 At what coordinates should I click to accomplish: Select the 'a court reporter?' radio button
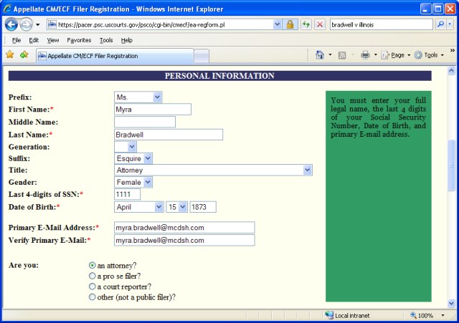tap(93, 286)
